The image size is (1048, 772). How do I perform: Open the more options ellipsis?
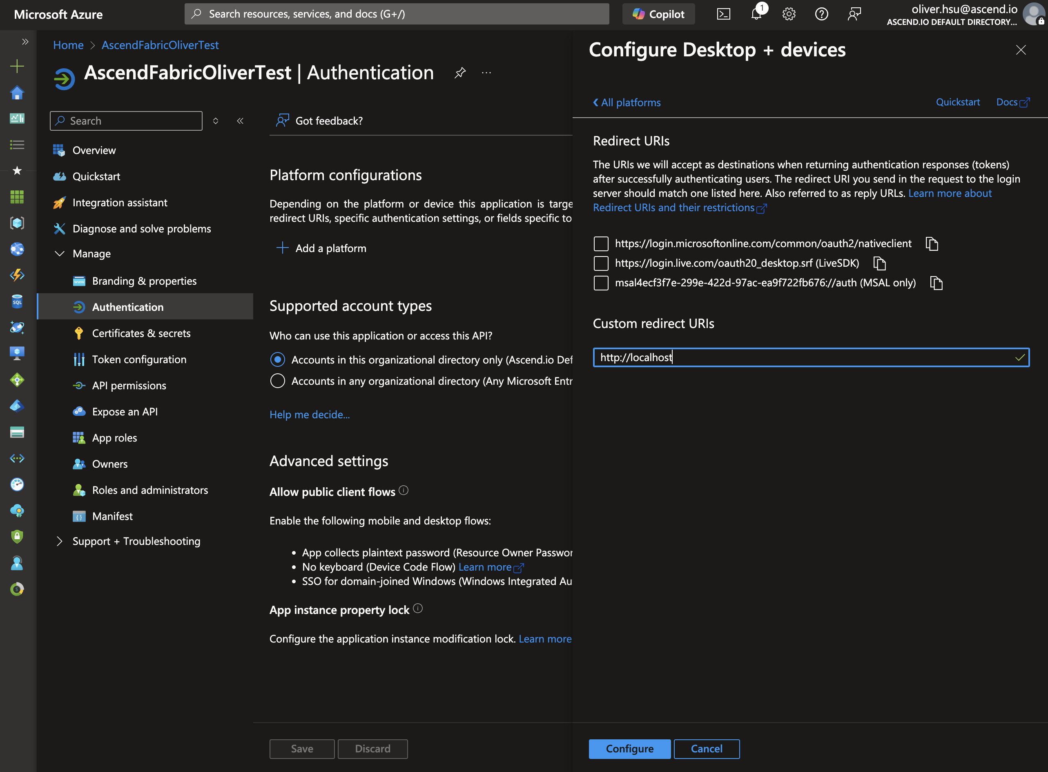(486, 73)
